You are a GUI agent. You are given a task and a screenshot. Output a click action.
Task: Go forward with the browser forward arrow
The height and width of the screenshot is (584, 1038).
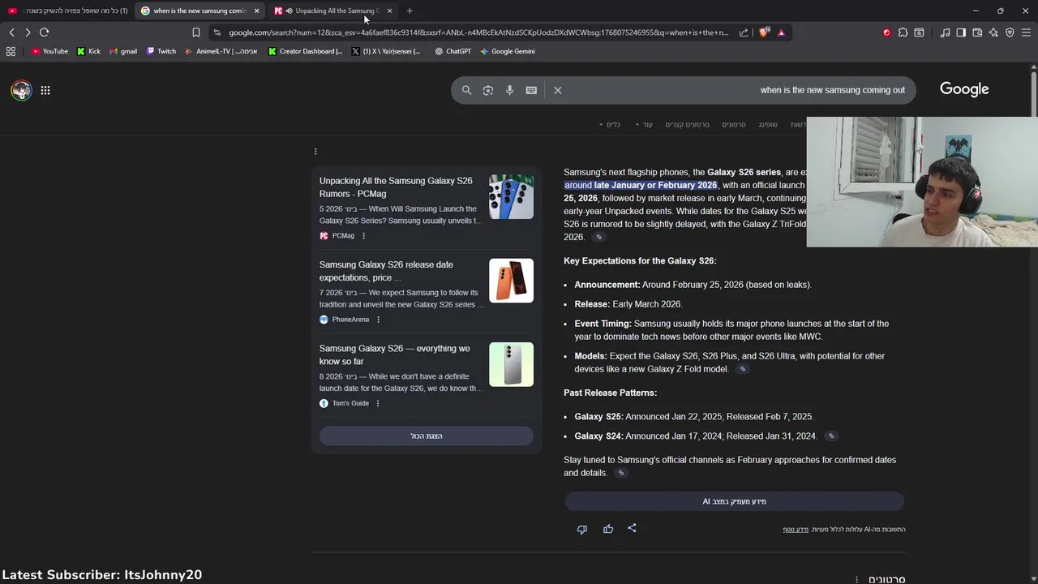28,32
